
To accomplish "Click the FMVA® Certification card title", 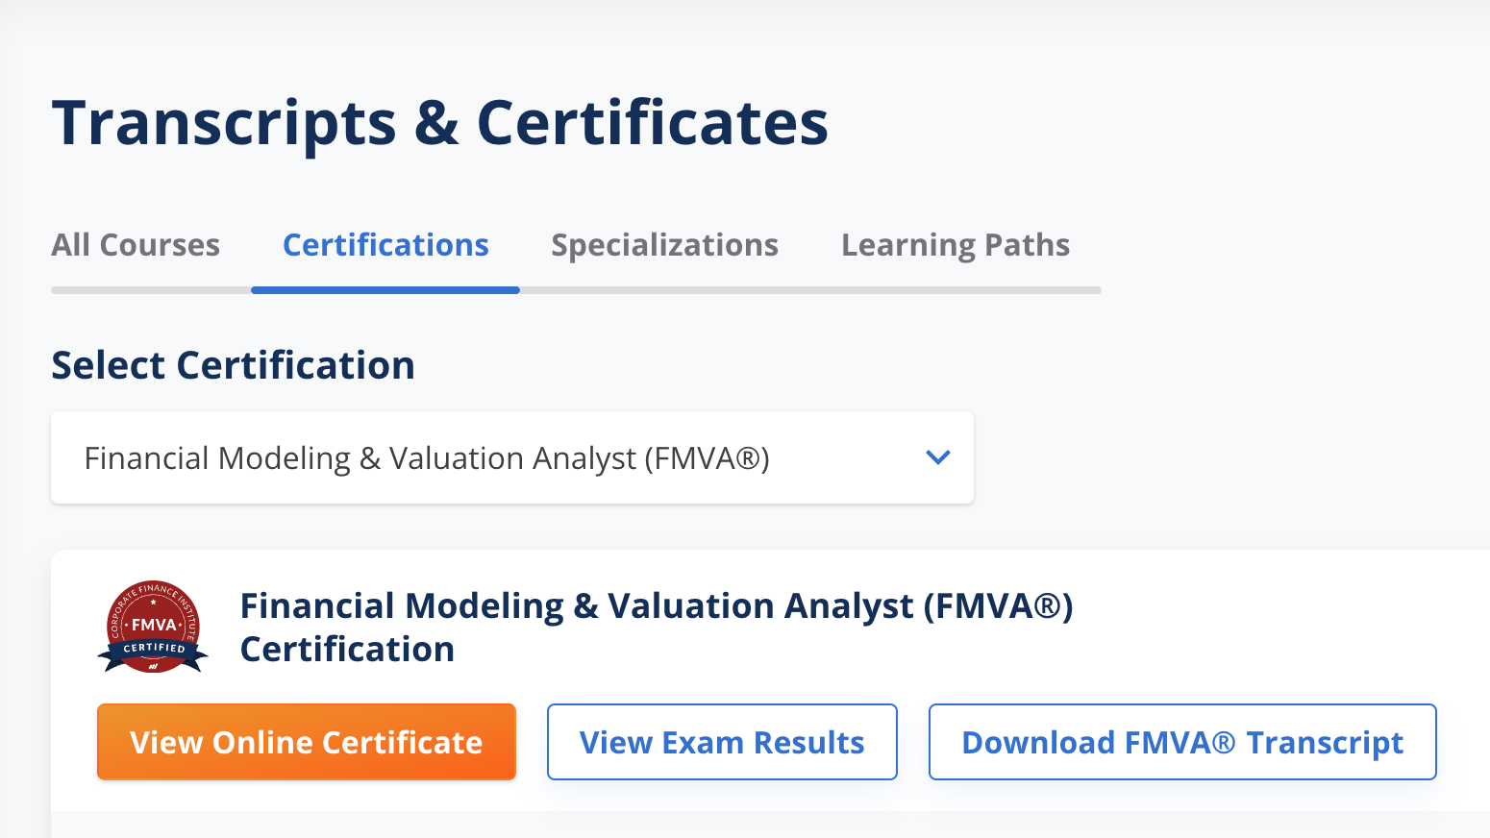I will click(656, 606).
